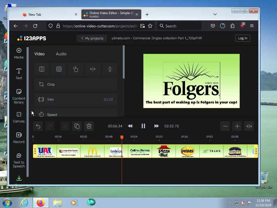Open the Firefox extensions icon
277x208 pixels.
pyautogui.click(x=232, y=26)
